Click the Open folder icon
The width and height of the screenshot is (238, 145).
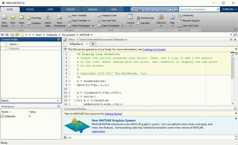coord(21,17)
